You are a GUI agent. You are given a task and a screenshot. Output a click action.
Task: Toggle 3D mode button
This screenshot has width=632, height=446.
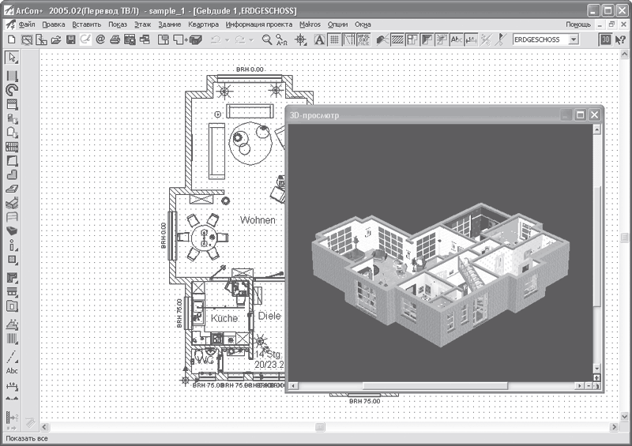point(605,39)
